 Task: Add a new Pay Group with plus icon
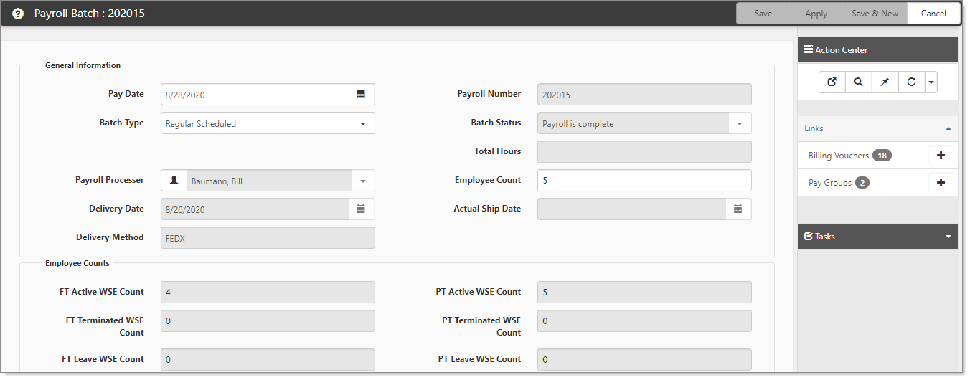(941, 183)
